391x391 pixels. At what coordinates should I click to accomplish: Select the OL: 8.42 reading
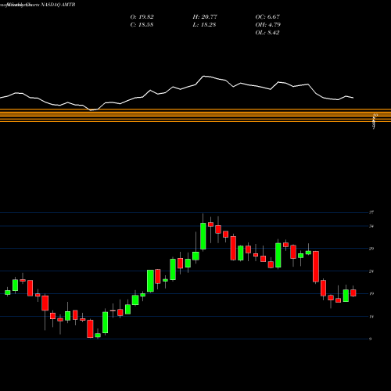point(267,33)
